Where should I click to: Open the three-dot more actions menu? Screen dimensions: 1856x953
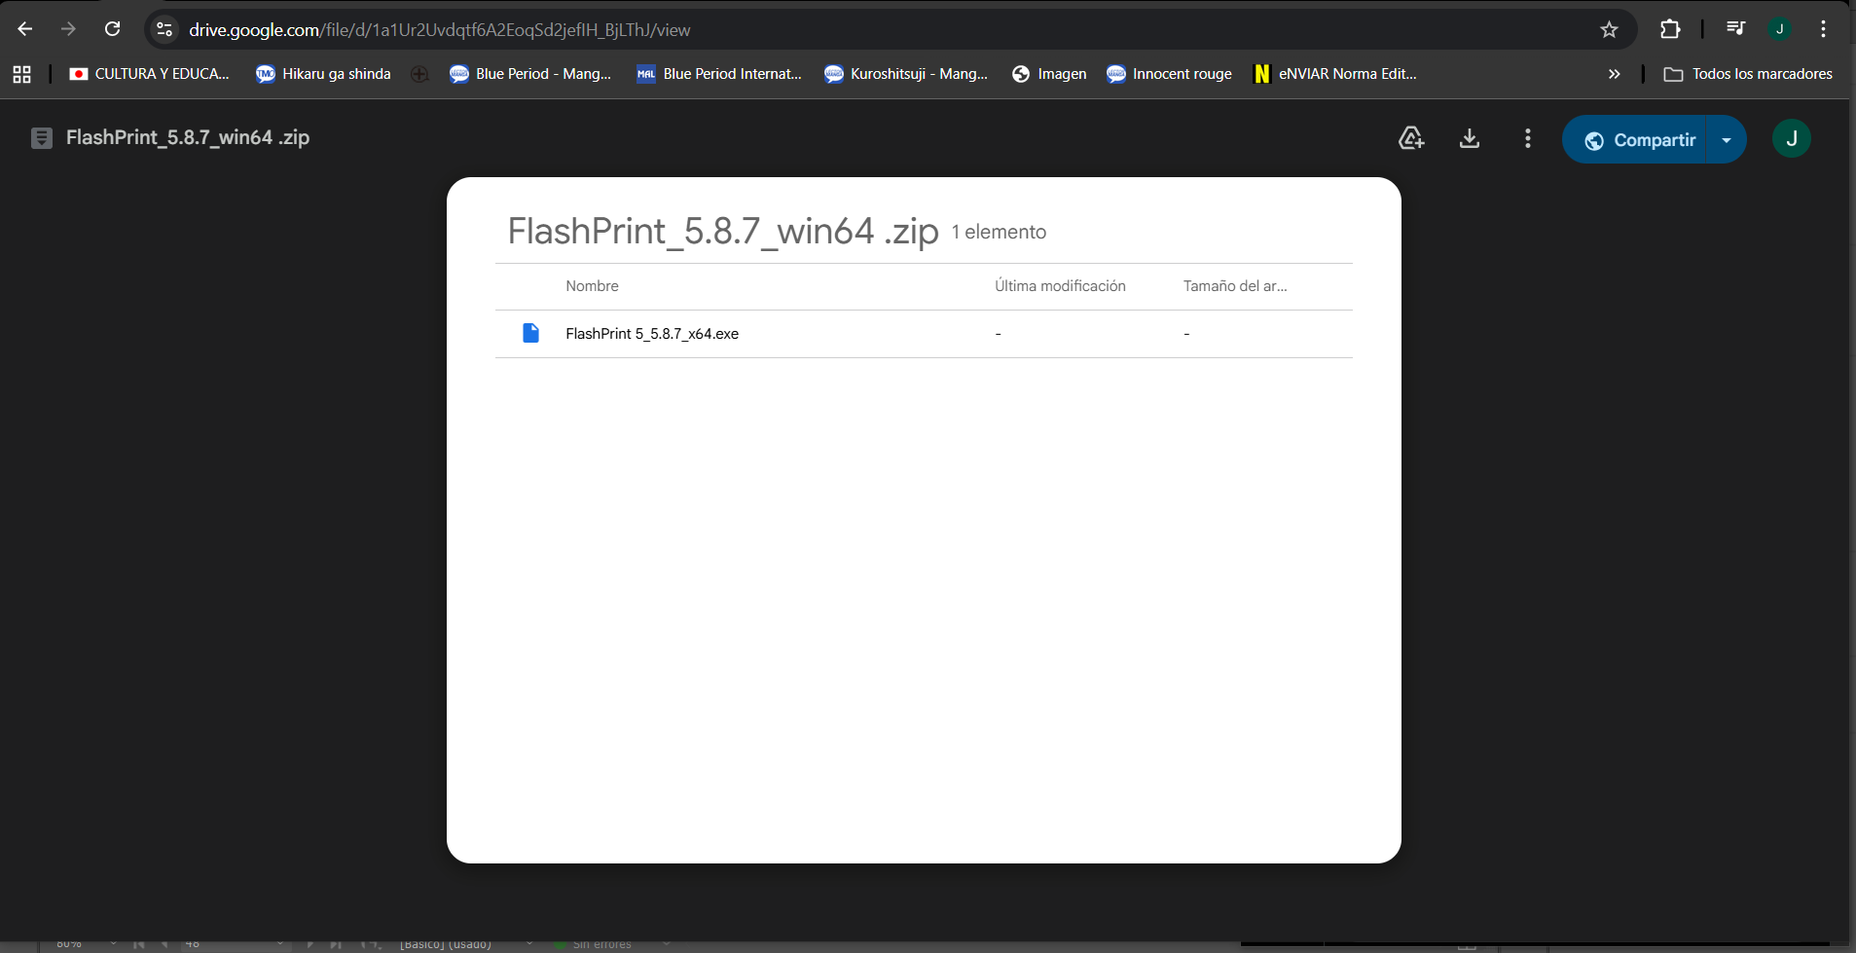tap(1527, 139)
